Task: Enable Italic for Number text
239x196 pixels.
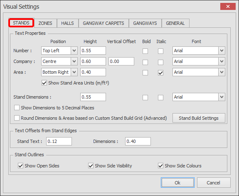Action: click(x=161, y=51)
